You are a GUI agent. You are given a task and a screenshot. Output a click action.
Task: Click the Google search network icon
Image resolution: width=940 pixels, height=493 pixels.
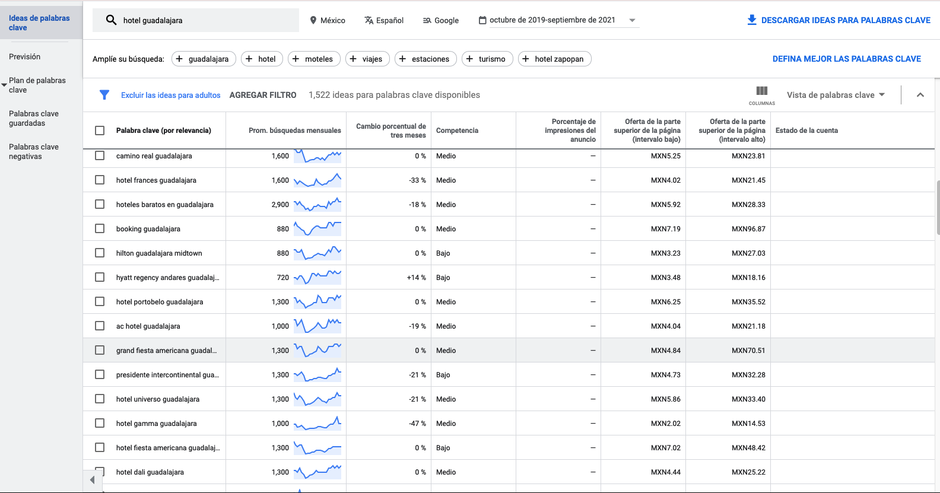427,20
